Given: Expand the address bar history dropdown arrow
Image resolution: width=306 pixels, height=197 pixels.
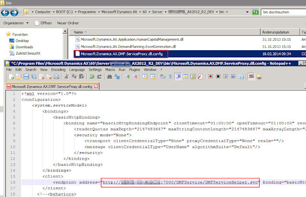Looking at the screenshot, I should click(247, 12).
